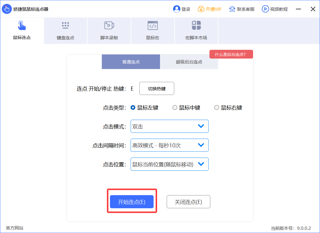Open the 点击位置 dropdown
Viewport: 320px width, 233px height.
[x=169, y=164]
